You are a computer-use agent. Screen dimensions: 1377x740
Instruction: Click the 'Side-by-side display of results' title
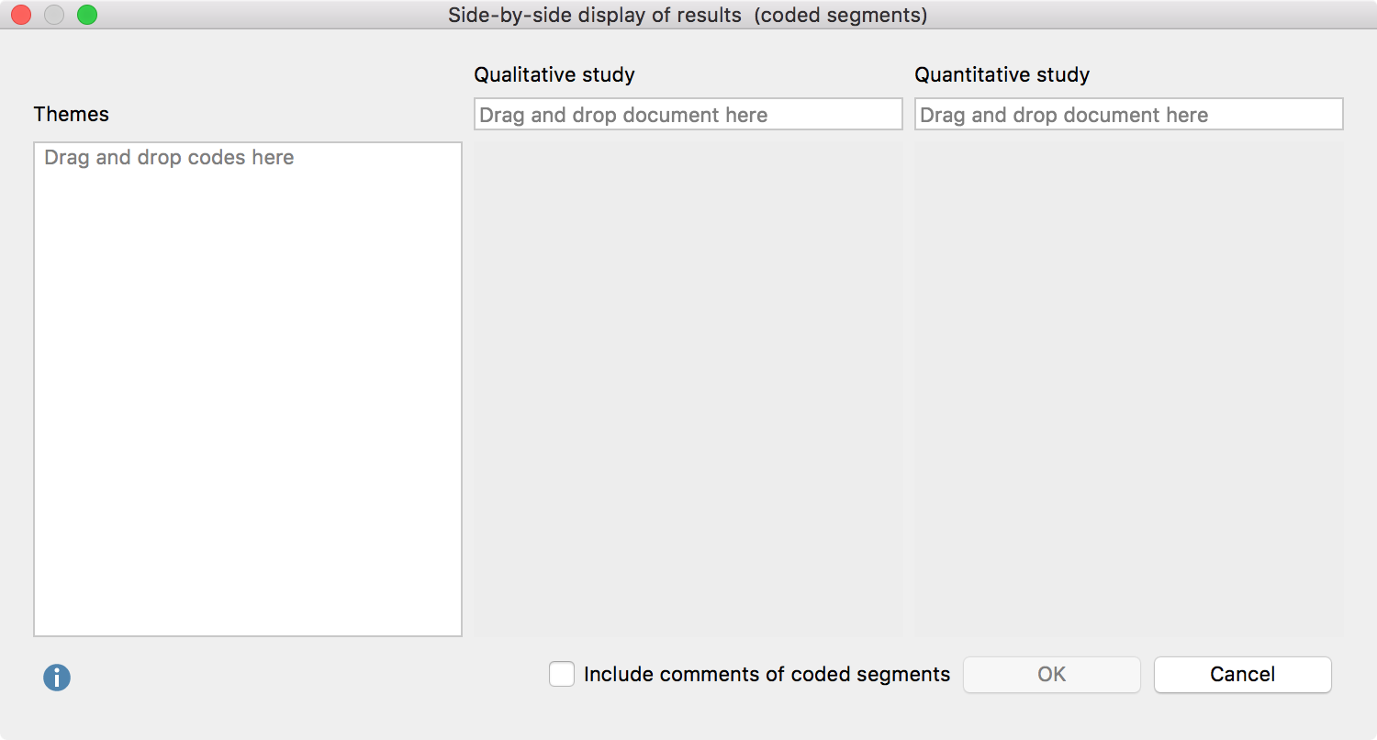click(595, 16)
